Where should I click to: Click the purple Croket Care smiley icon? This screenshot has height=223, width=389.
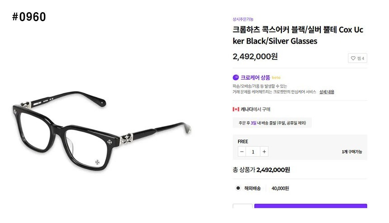(x=236, y=77)
